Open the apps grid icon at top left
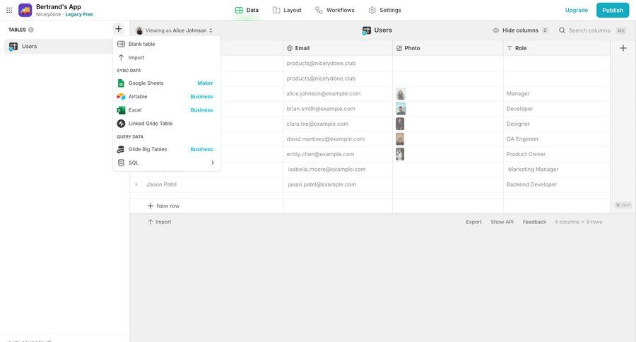Viewport: 636px width, 342px height. tap(9, 10)
